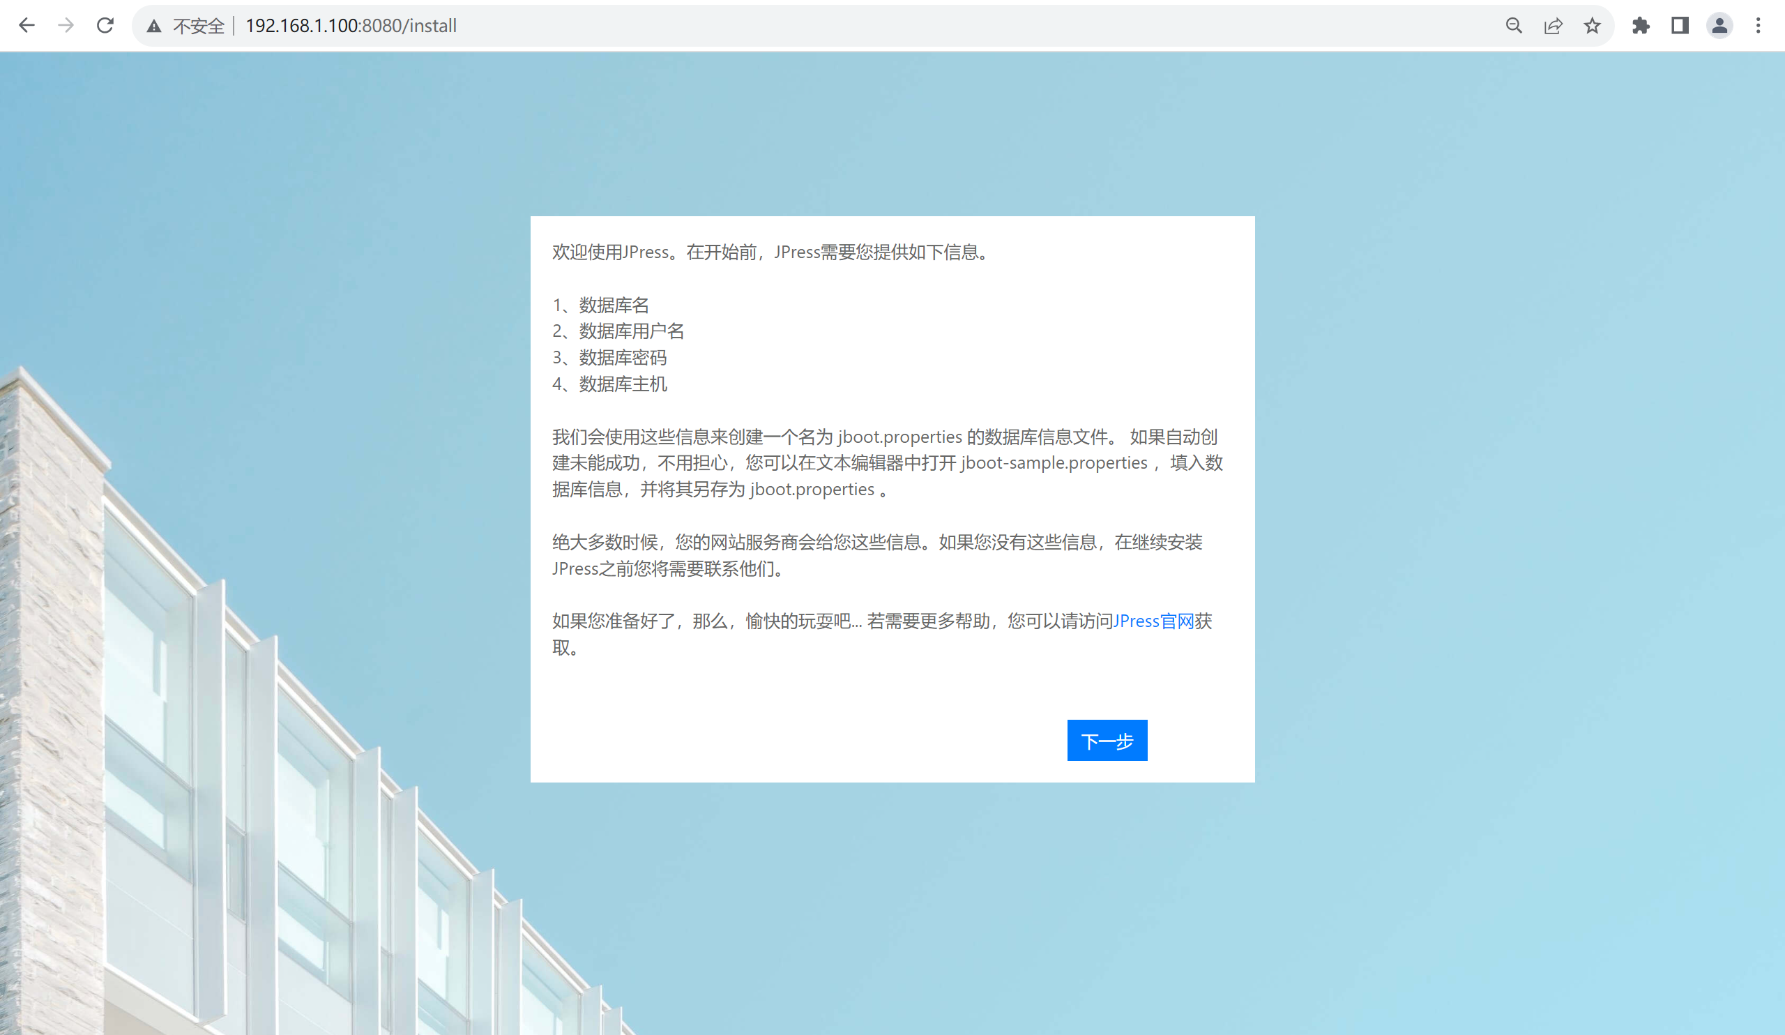The width and height of the screenshot is (1785, 1035).
Task: Open the extensions puzzle icon
Action: 1641,27
